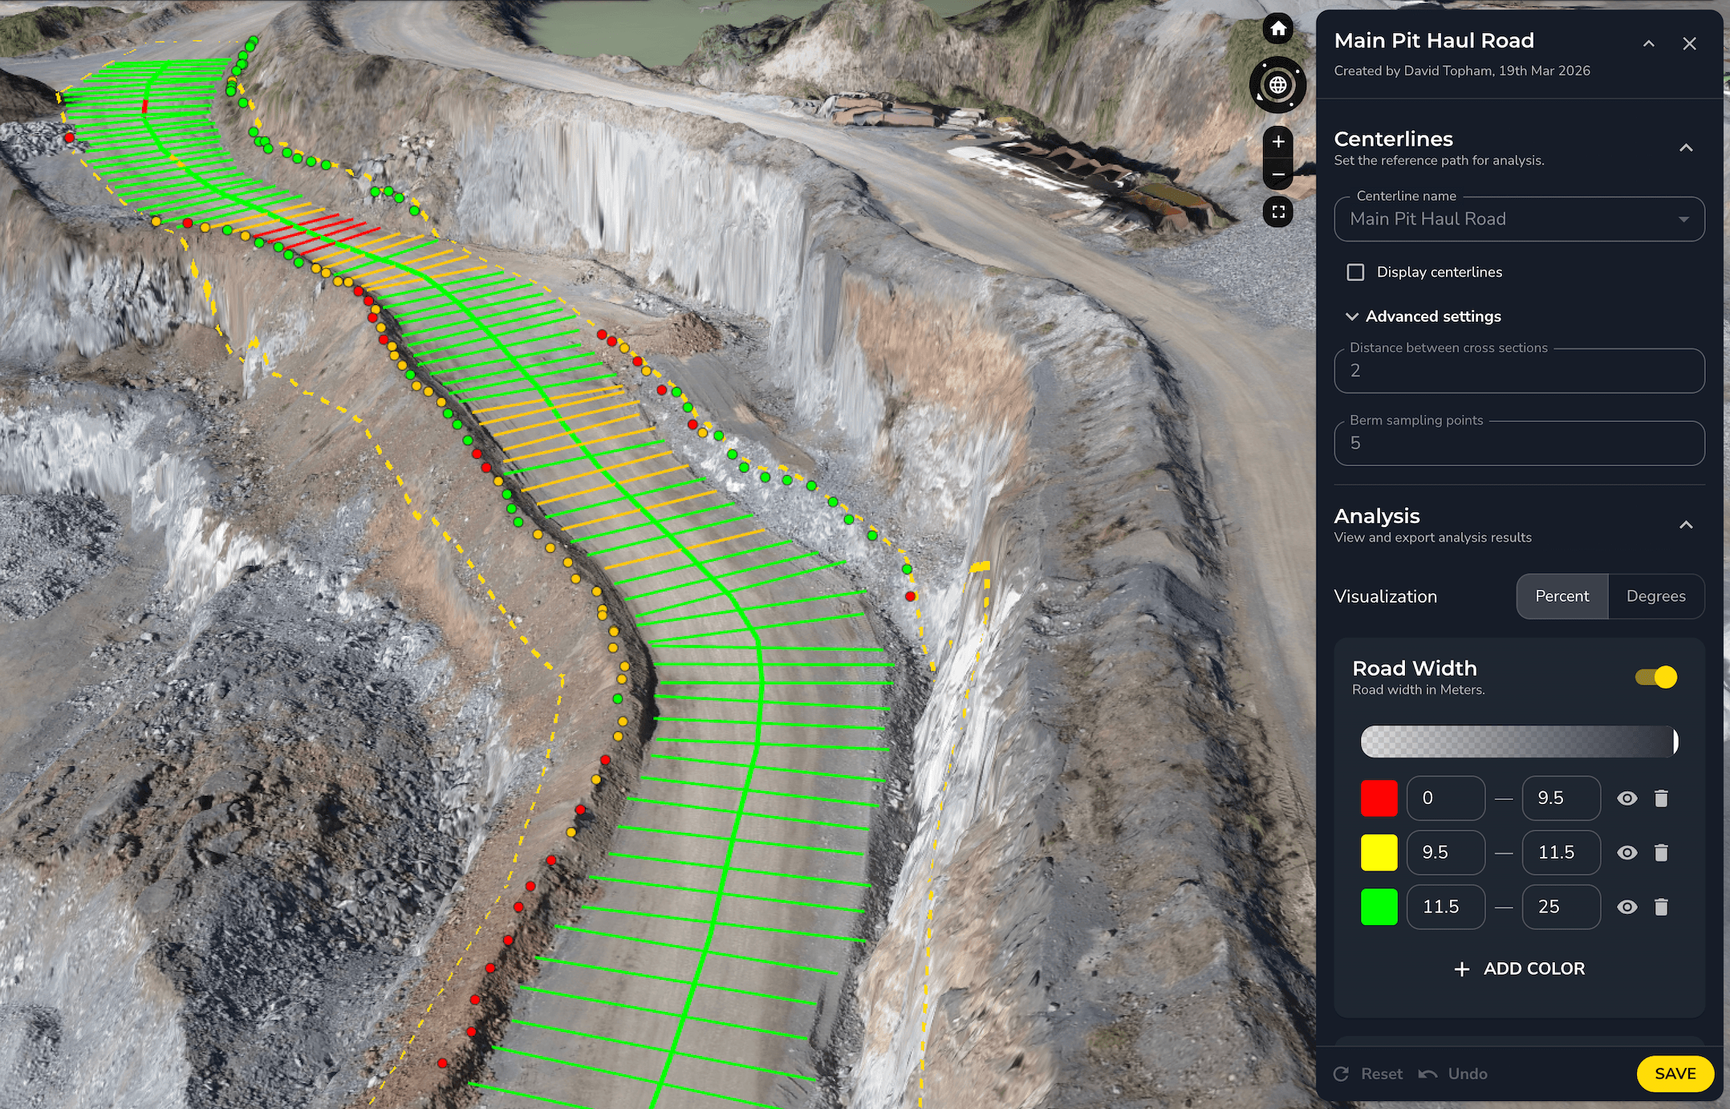Click the Reset icon

point(1343,1074)
